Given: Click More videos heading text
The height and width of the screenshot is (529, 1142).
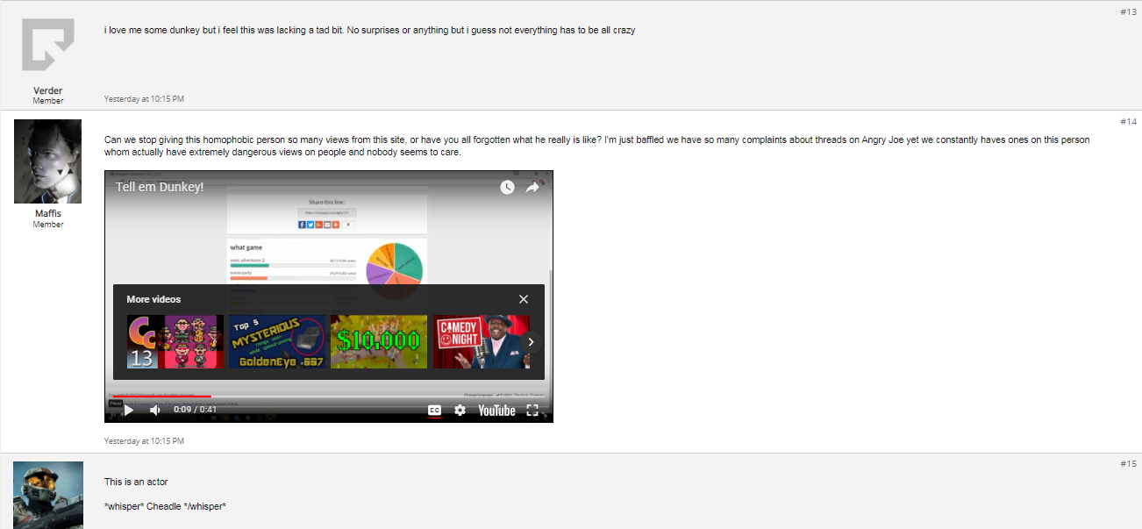Looking at the screenshot, I should [153, 299].
